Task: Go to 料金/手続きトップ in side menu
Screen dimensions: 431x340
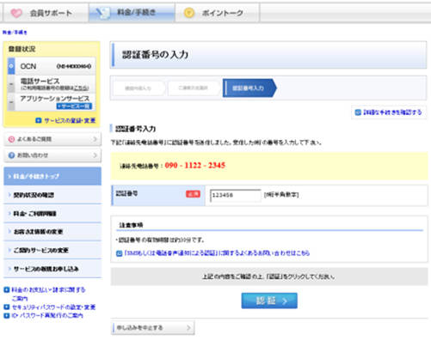Action: [52, 176]
